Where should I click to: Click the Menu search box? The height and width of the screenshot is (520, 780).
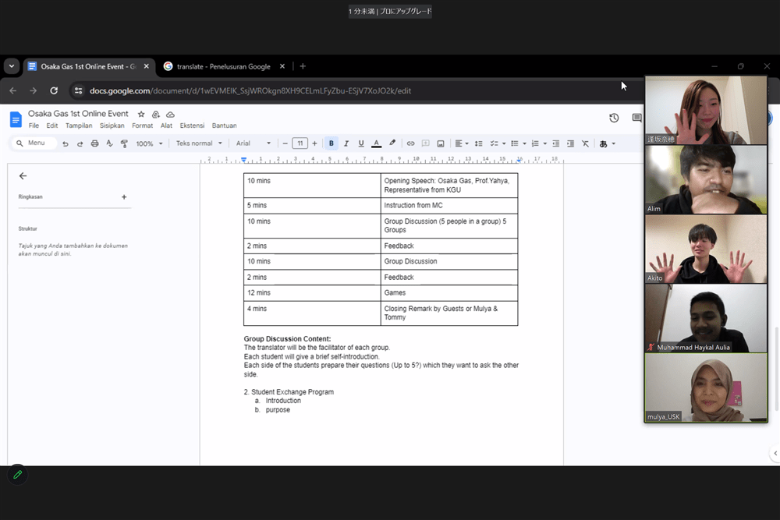click(34, 143)
